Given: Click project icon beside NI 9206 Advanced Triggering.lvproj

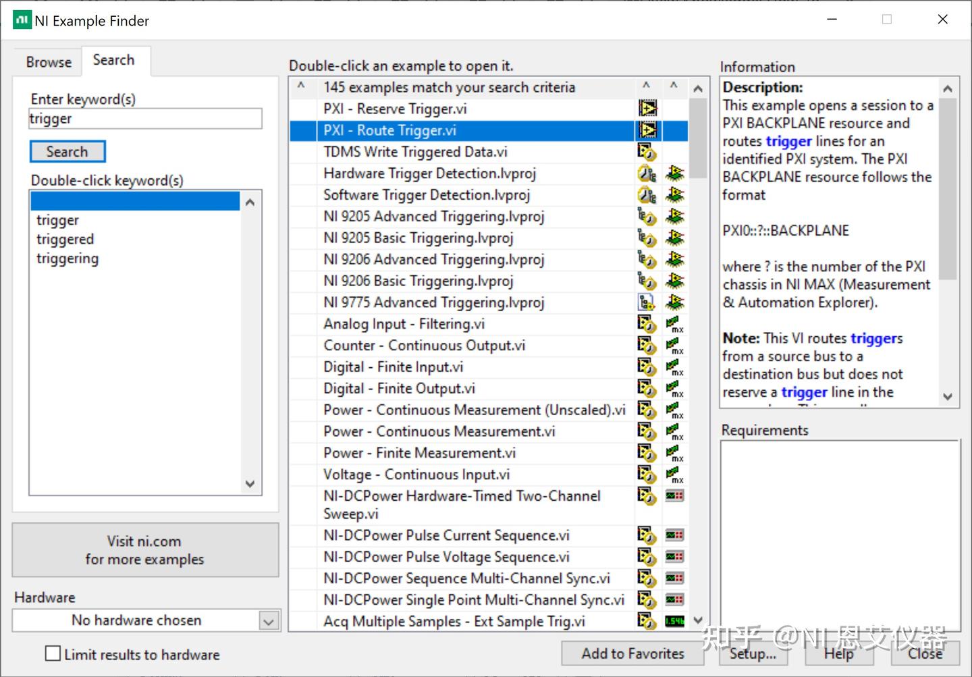Looking at the screenshot, I should (x=647, y=260).
